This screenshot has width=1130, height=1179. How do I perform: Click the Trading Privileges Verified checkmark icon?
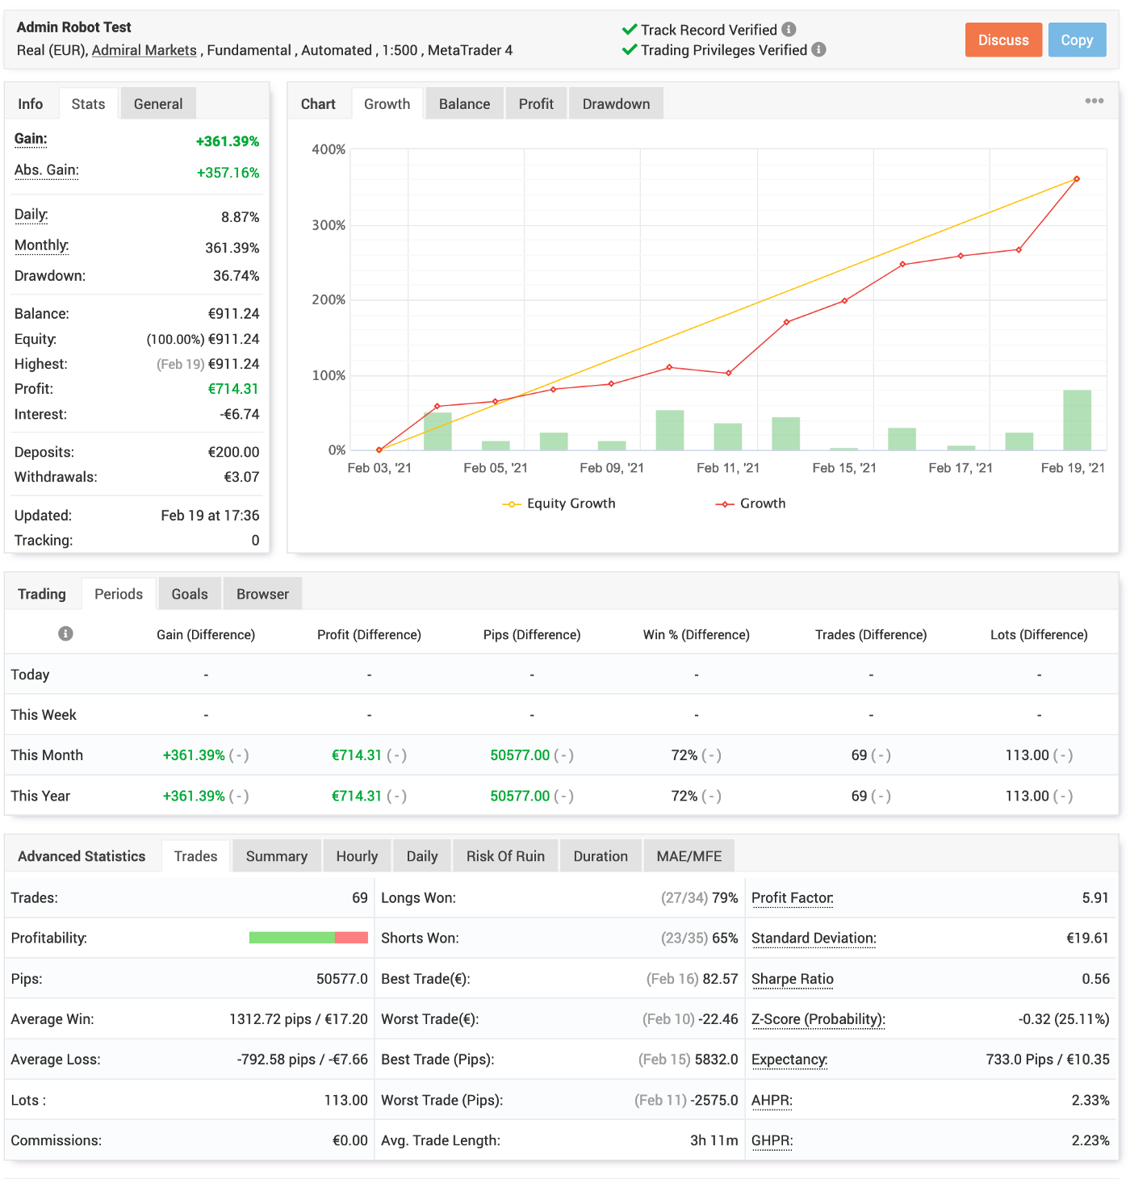[630, 50]
